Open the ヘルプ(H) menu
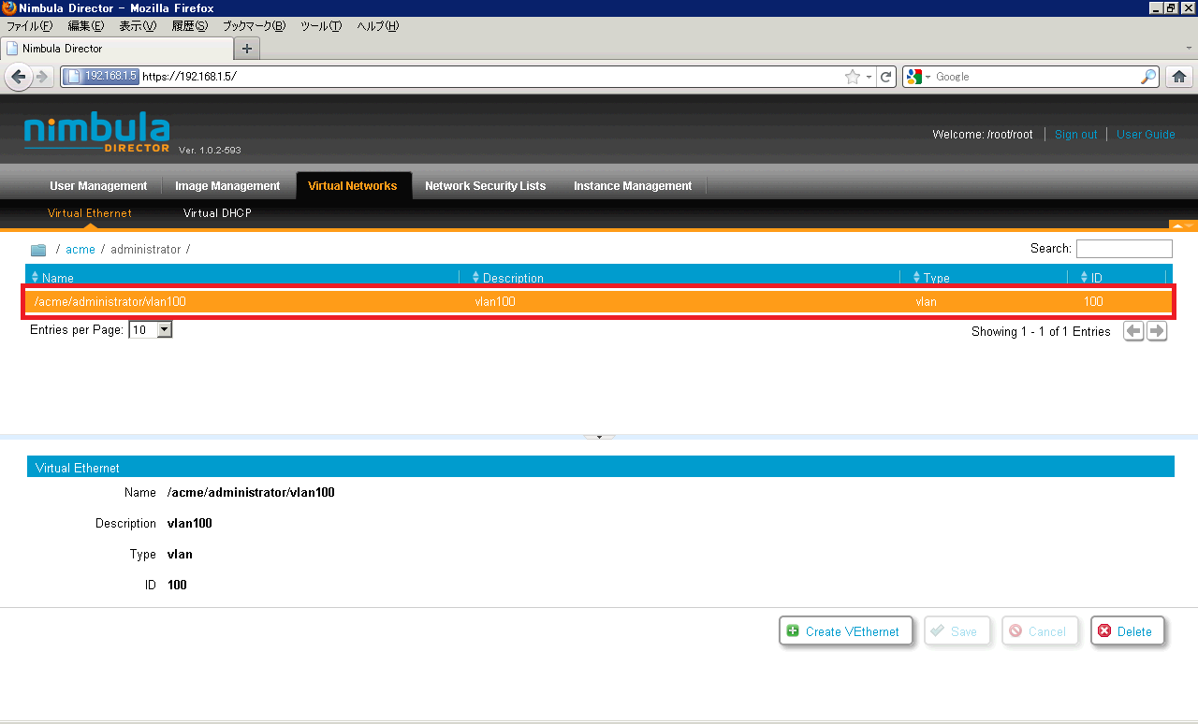Screen dimensions: 1198x724 (377, 26)
